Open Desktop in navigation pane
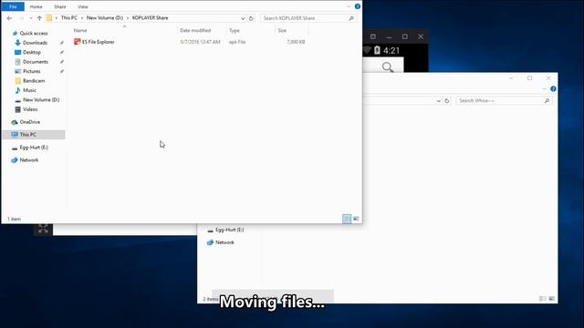This screenshot has height=328, width=584. coord(32,53)
